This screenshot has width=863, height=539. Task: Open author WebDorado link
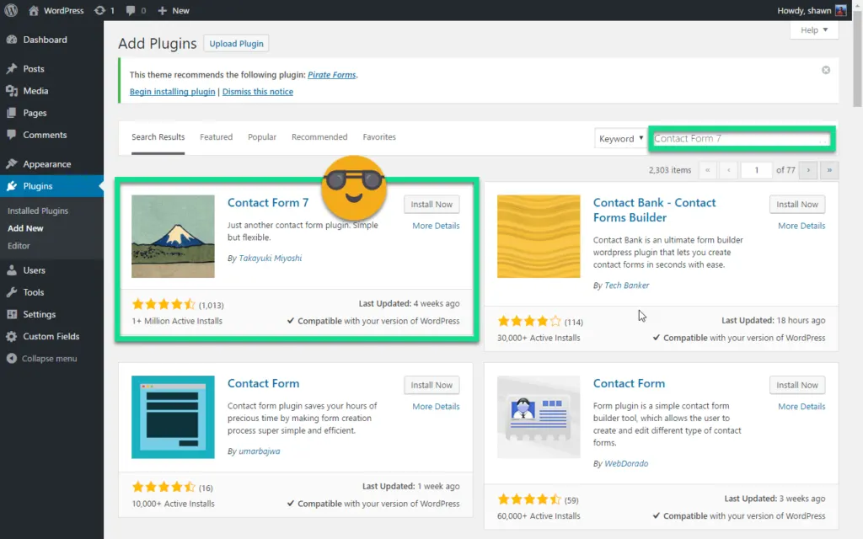[626, 464]
